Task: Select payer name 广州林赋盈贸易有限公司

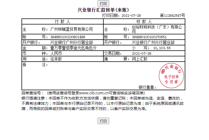Action: [x=71, y=29]
